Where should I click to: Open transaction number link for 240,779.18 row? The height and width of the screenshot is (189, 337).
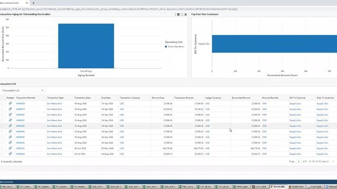[x=21, y=148]
